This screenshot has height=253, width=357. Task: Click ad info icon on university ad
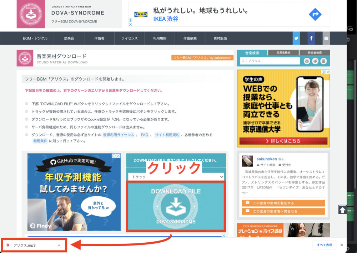pyautogui.click(x=323, y=72)
